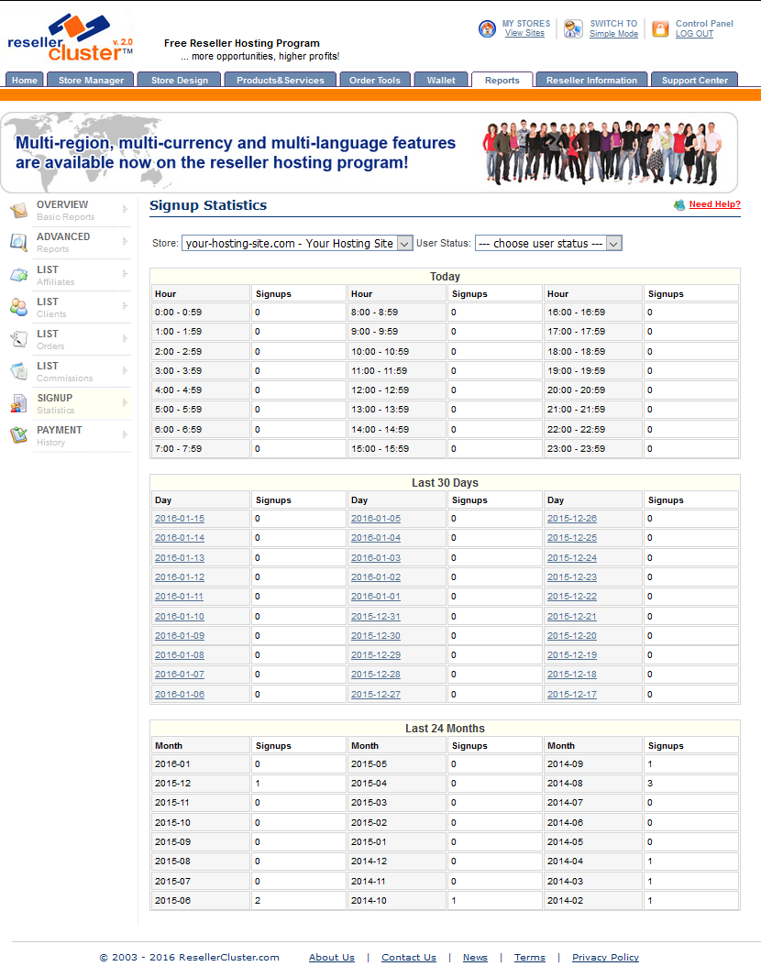Click the Contact Us footer link
761x977 pixels.
tap(409, 958)
